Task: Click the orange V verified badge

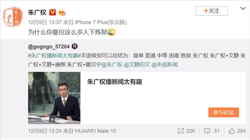Action: tap(53, 12)
